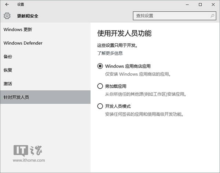Choose the 开发人员模式 radio option
This screenshot has height=173, width=220.
point(100,106)
